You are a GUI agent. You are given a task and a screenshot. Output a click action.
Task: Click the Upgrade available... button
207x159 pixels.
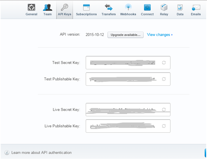(125, 35)
